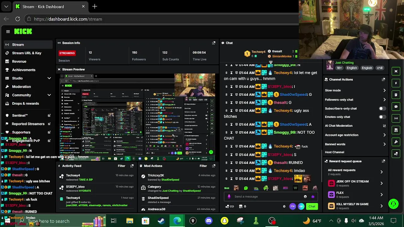Click the Kick logo
The height and width of the screenshot is (227, 404).
(23, 31)
